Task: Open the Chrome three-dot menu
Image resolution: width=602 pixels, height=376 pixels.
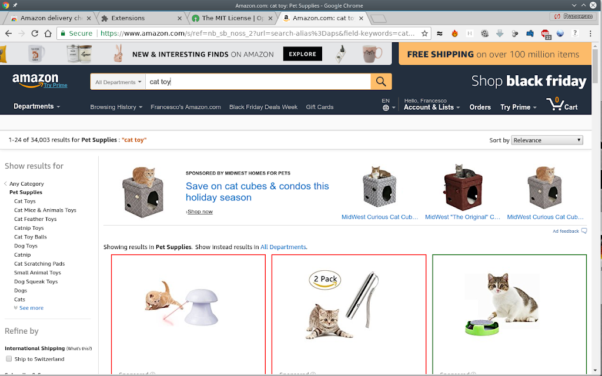Action: [x=590, y=33]
